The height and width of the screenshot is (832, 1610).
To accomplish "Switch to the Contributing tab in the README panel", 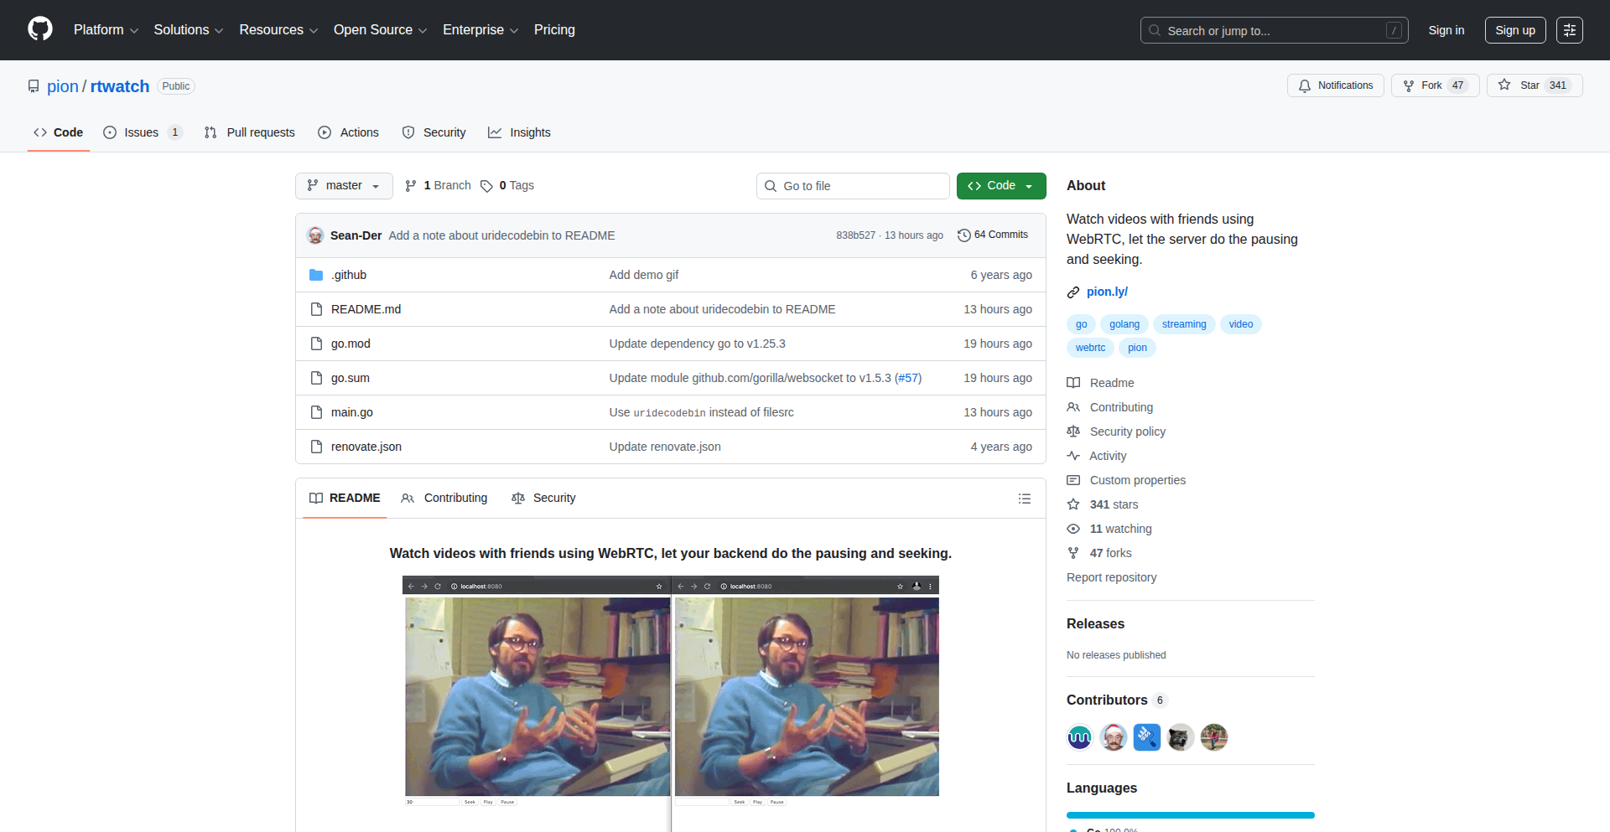I will point(444,498).
